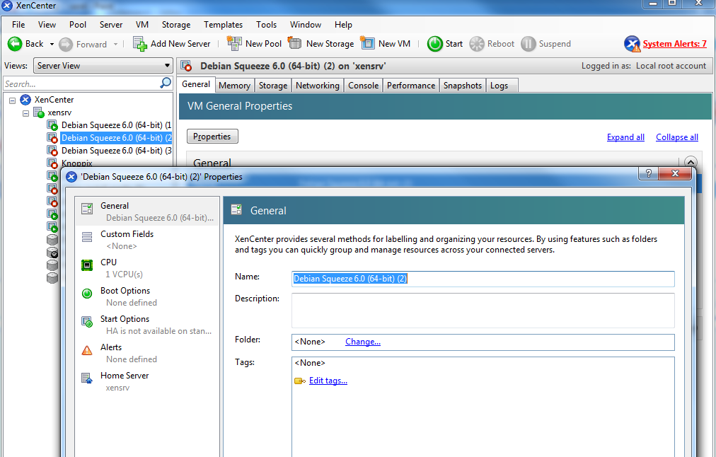This screenshot has height=457, width=716.
Task: Select the Boot Options power icon
Action: (x=87, y=294)
